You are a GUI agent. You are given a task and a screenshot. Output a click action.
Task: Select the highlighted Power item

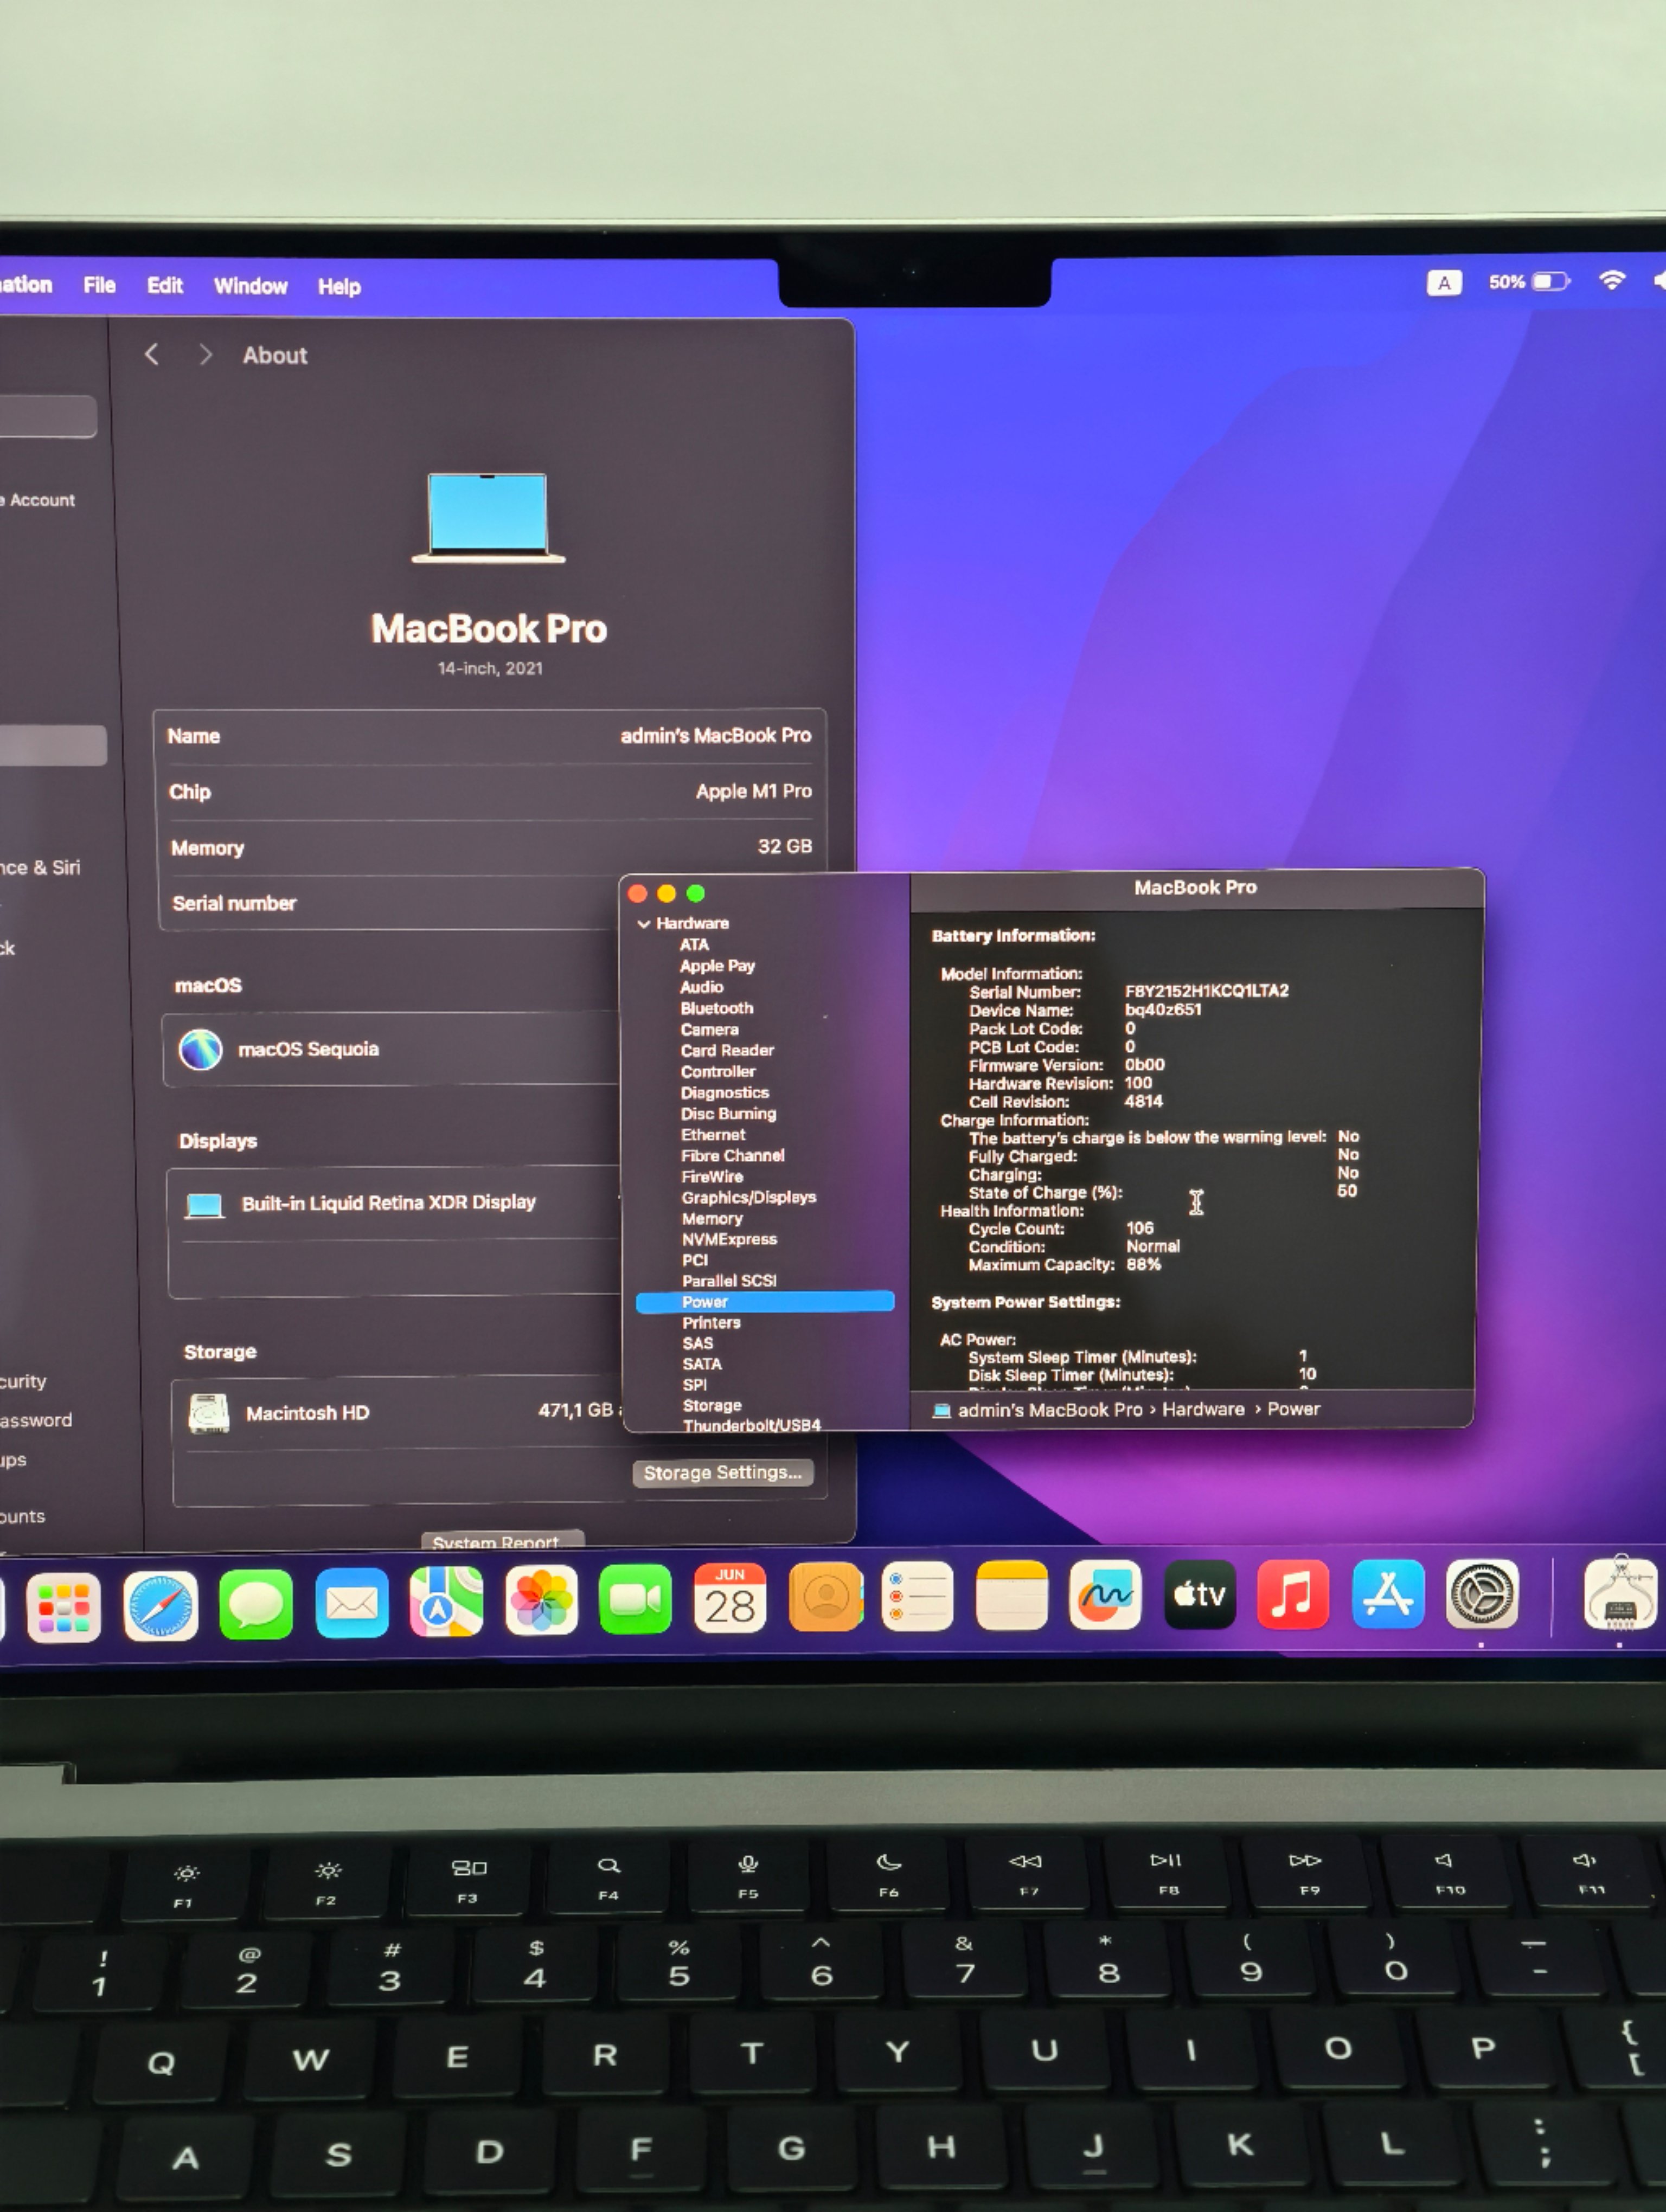point(765,1301)
